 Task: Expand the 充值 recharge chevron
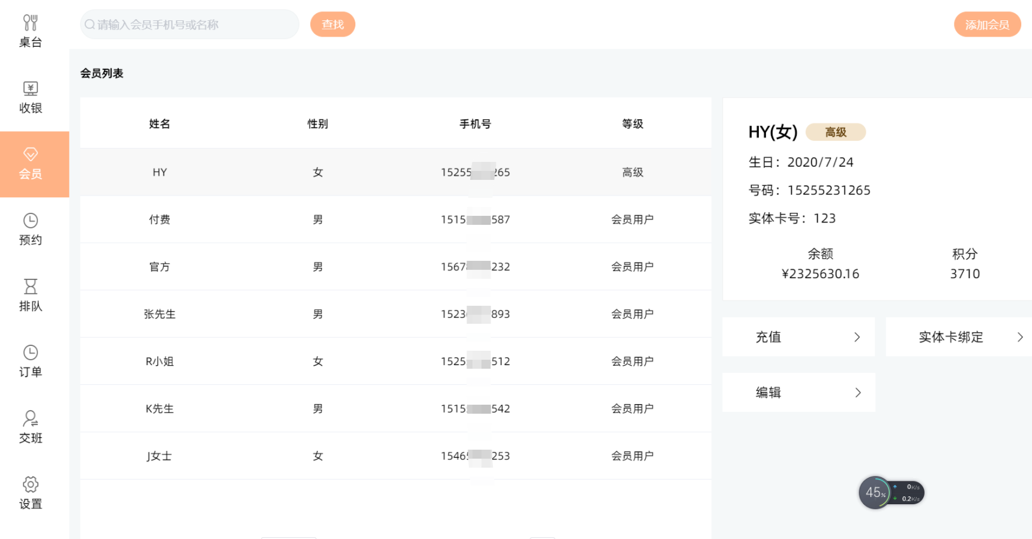857,337
